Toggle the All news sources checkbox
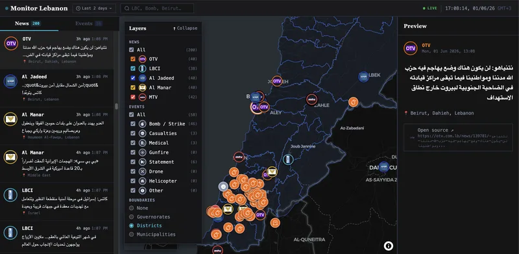The height and width of the screenshot is (254, 519). pos(132,50)
